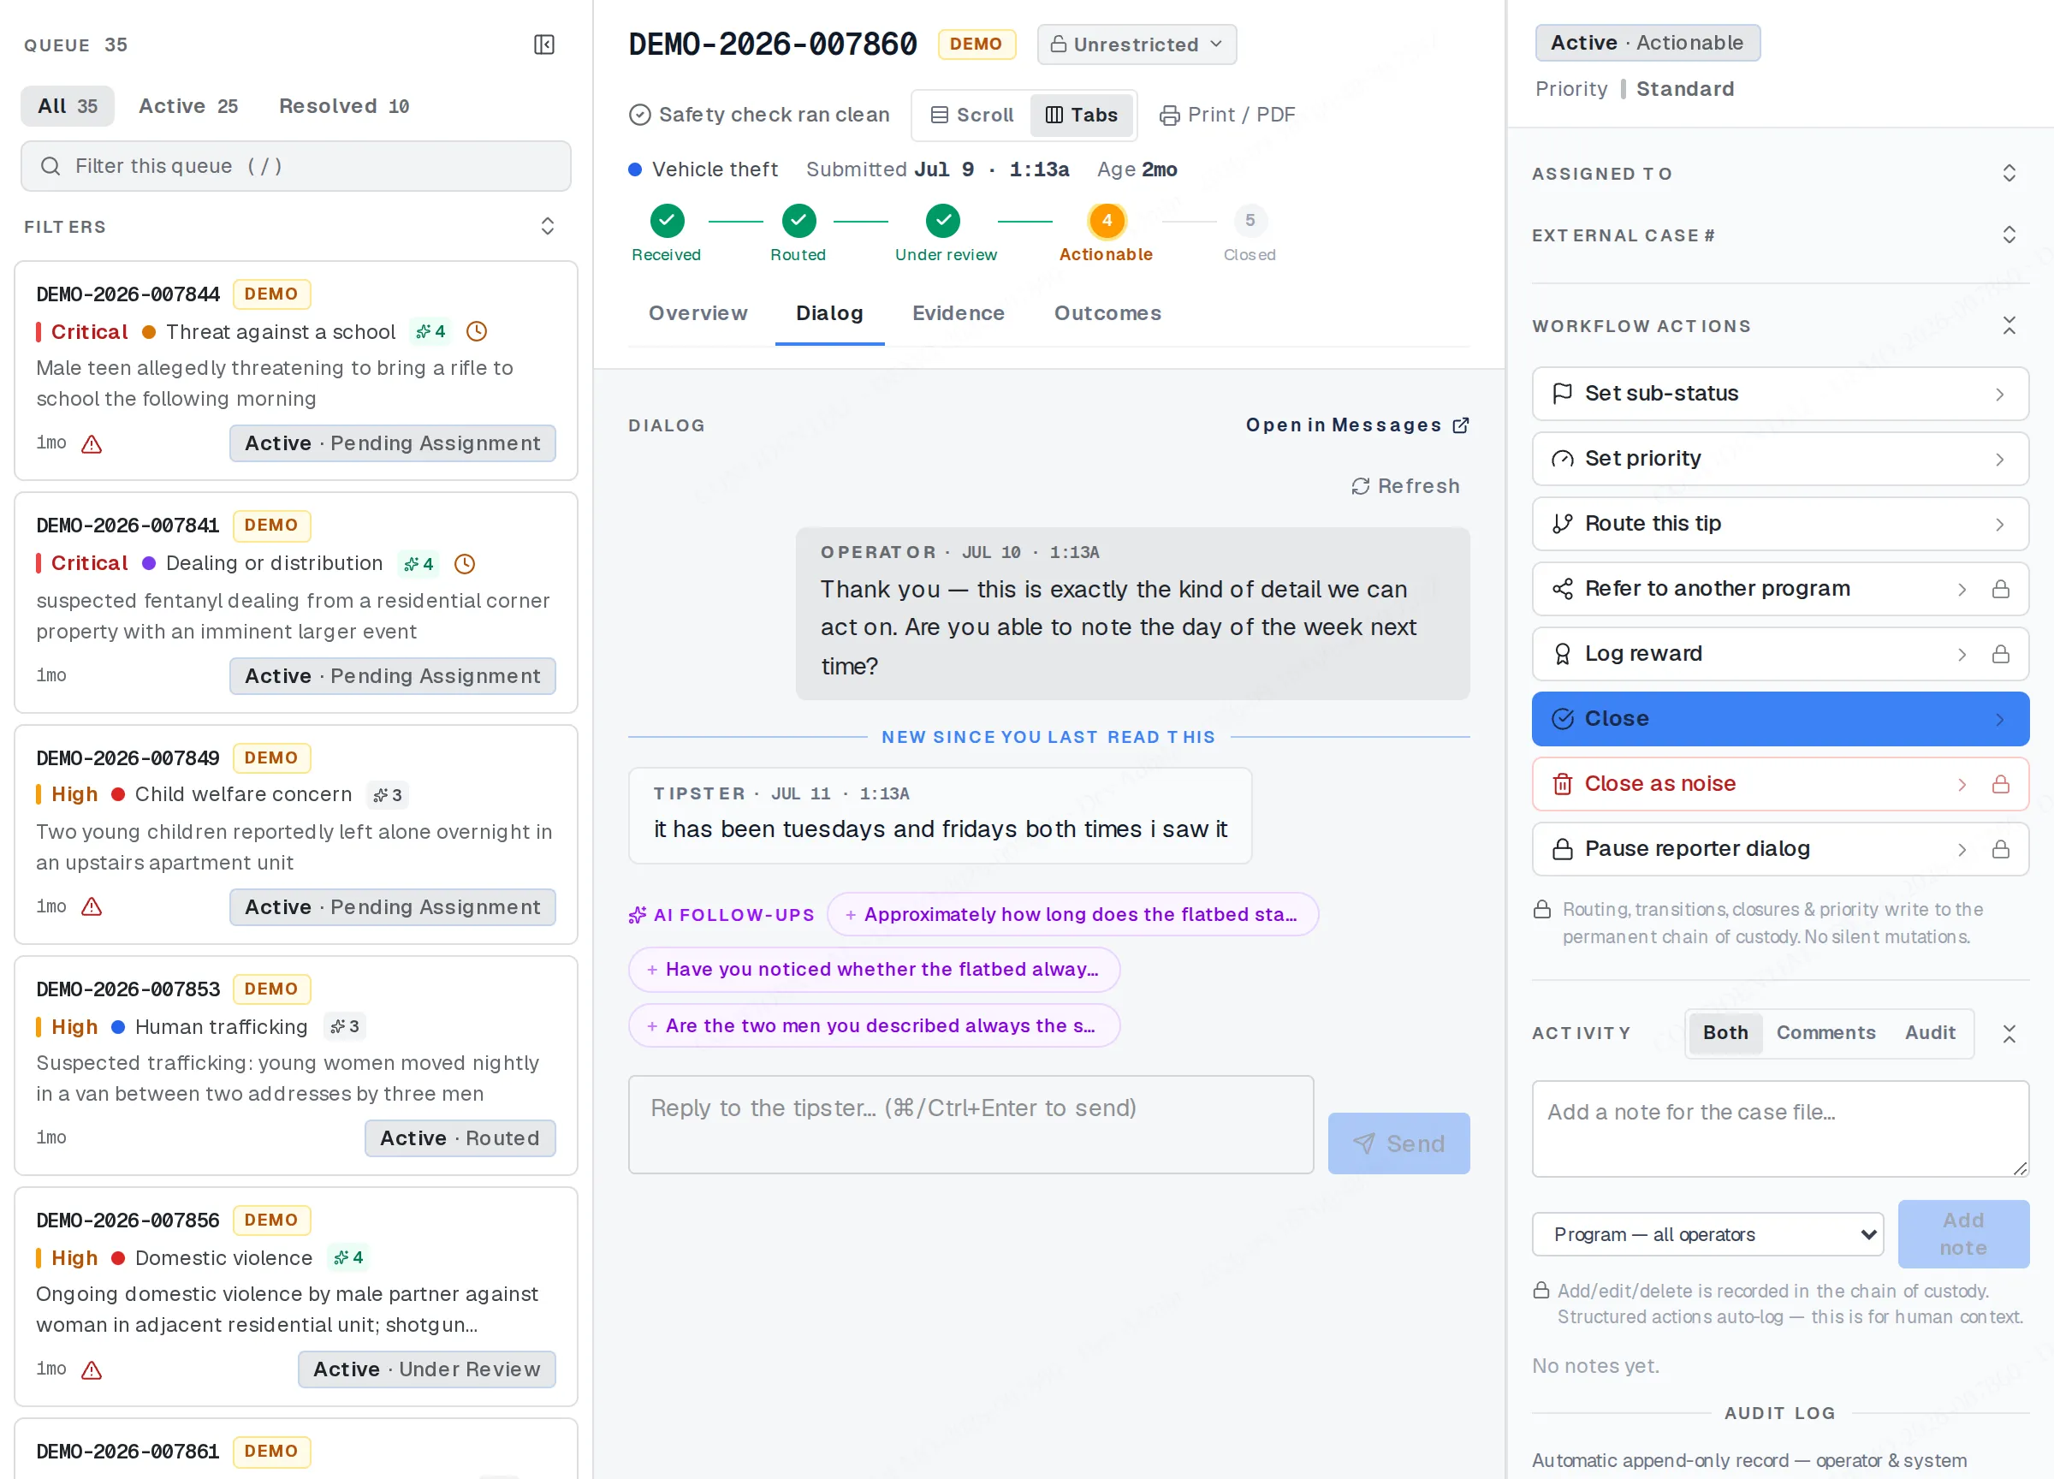The image size is (2054, 1479).
Task: Expand the Set priority chevron
Action: (x=2000, y=459)
